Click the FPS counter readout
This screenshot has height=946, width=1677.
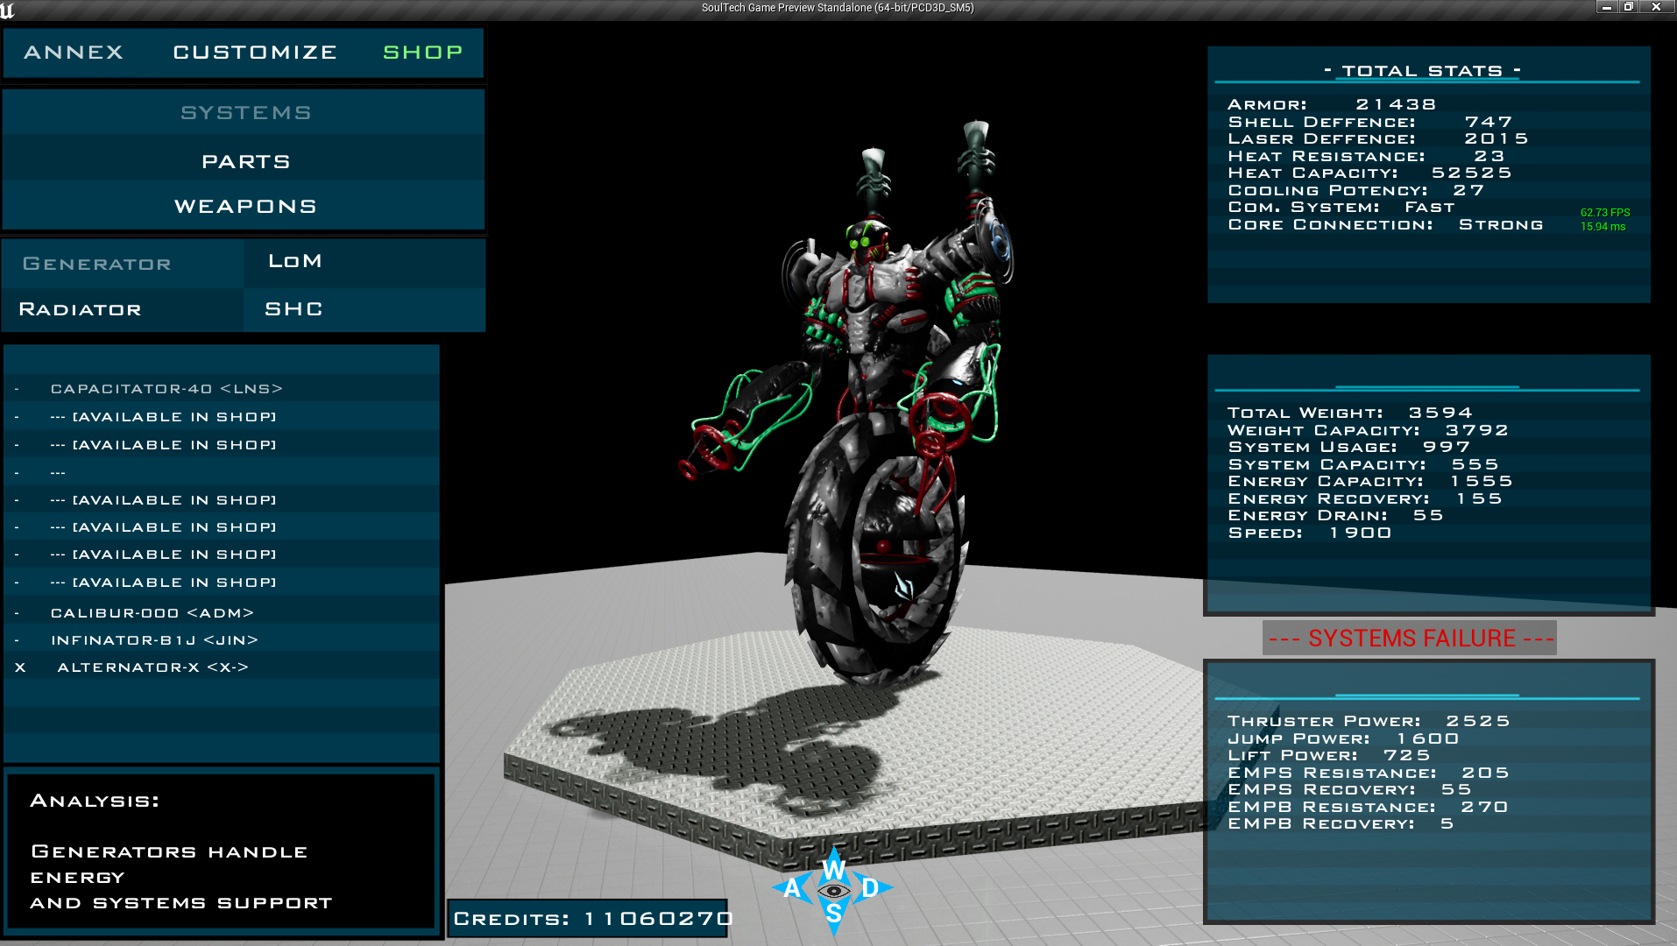(x=1605, y=211)
